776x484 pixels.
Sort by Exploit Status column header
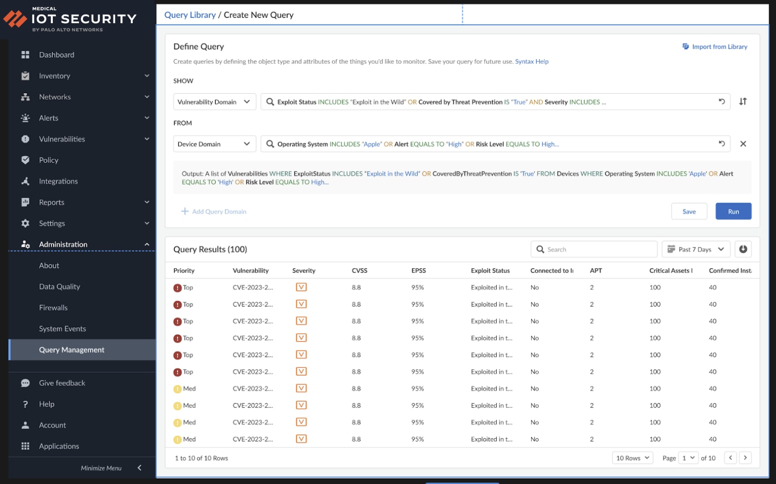[490, 271]
